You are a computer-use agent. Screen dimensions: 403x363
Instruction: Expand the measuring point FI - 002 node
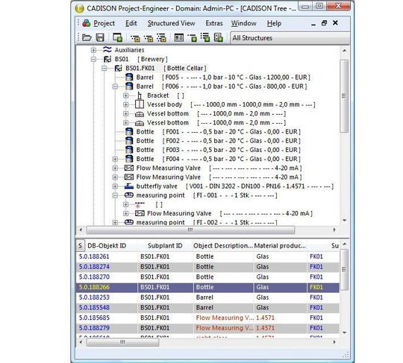click(x=115, y=223)
